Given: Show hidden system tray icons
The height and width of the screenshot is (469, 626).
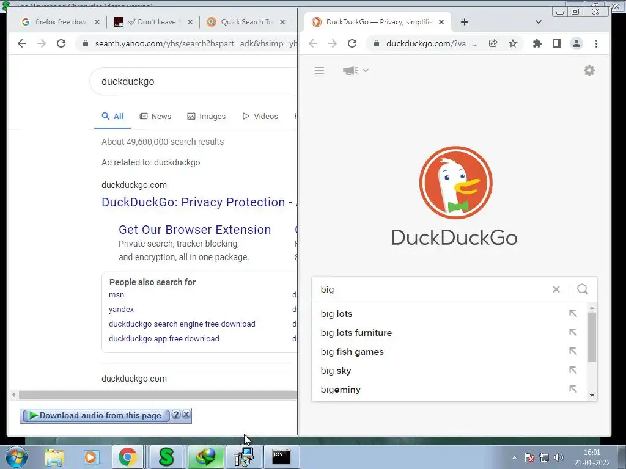Looking at the screenshot, I should (515, 457).
